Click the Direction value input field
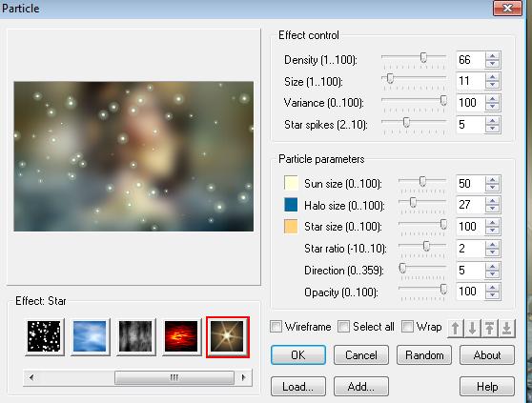The image size is (532, 403). click(471, 271)
